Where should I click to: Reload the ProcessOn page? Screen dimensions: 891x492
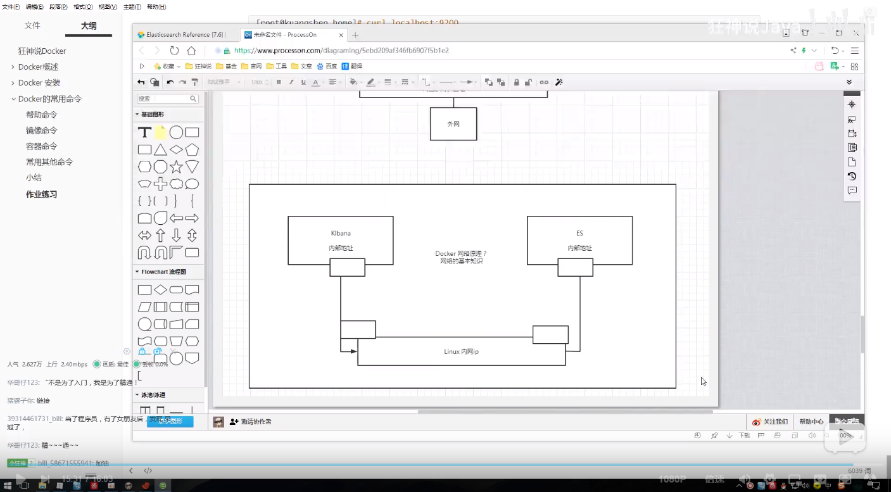pyautogui.click(x=174, y=51)
